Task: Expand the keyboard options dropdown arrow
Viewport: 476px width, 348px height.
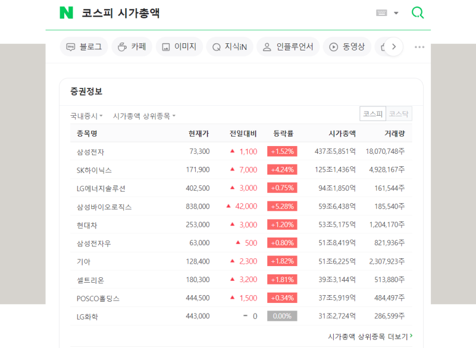Action: (x=396, y=13)
